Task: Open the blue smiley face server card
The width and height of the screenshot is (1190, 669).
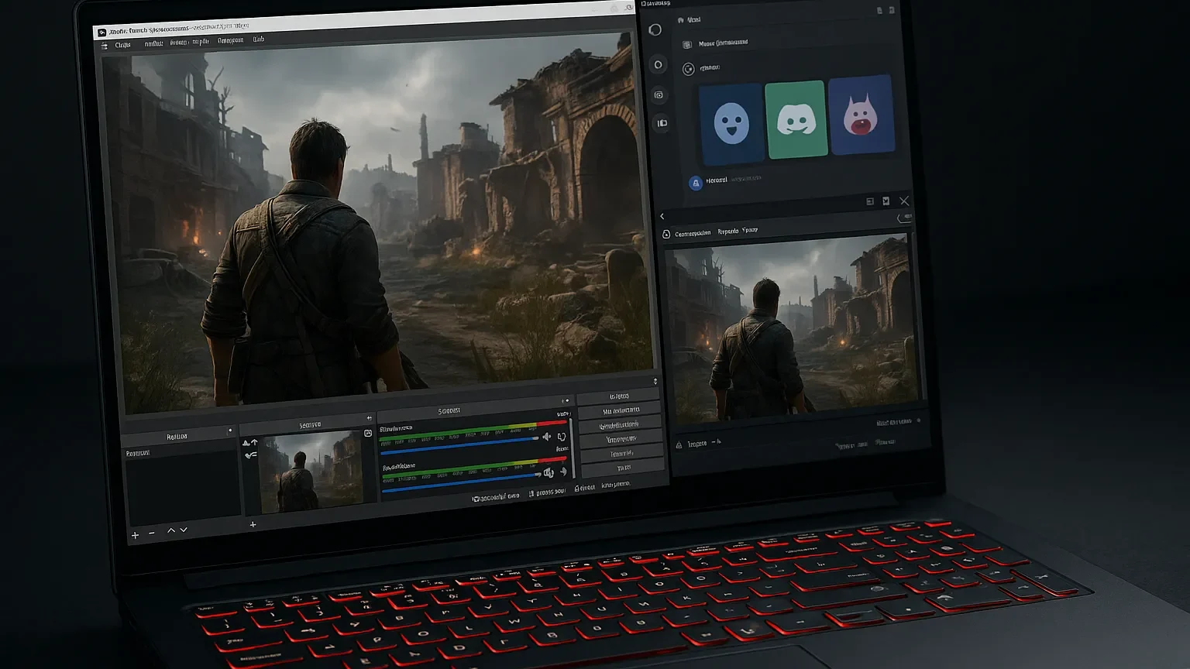Action: pyautogui.click(x=731, y=122)
